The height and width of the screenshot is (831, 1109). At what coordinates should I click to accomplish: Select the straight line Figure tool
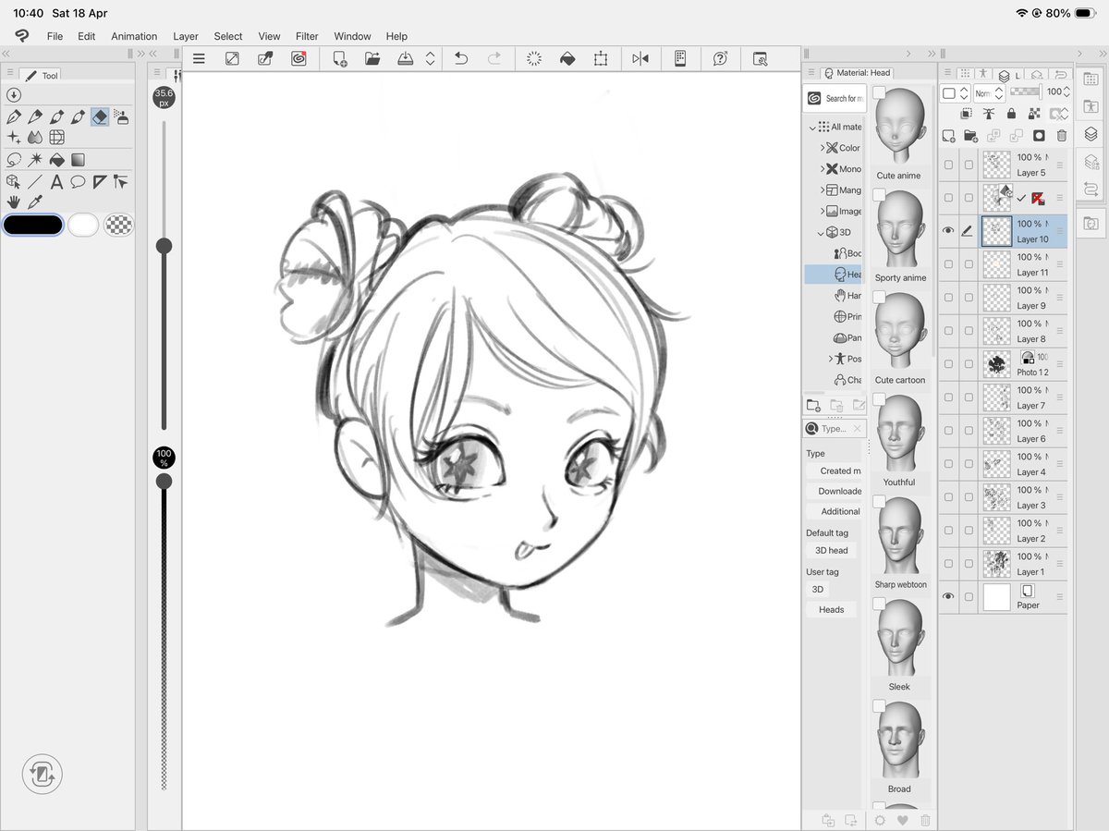(x=35, y=182)
